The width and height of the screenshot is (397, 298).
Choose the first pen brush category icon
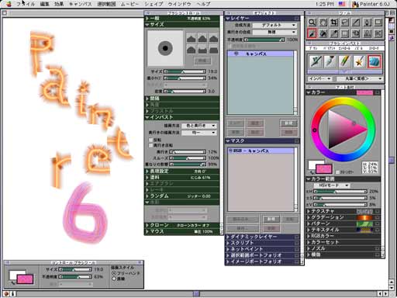point(316,61)
